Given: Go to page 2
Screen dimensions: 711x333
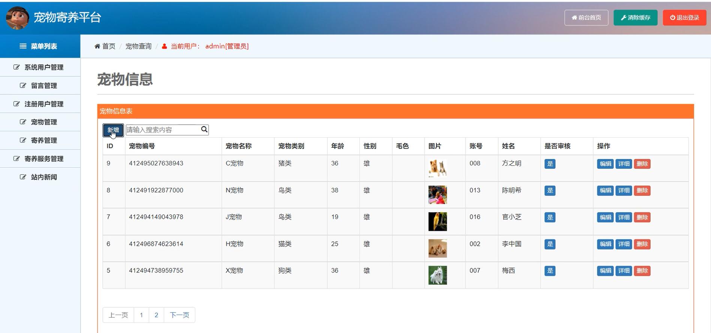Looking at the screenshot, I should click(x=156, y=315).
